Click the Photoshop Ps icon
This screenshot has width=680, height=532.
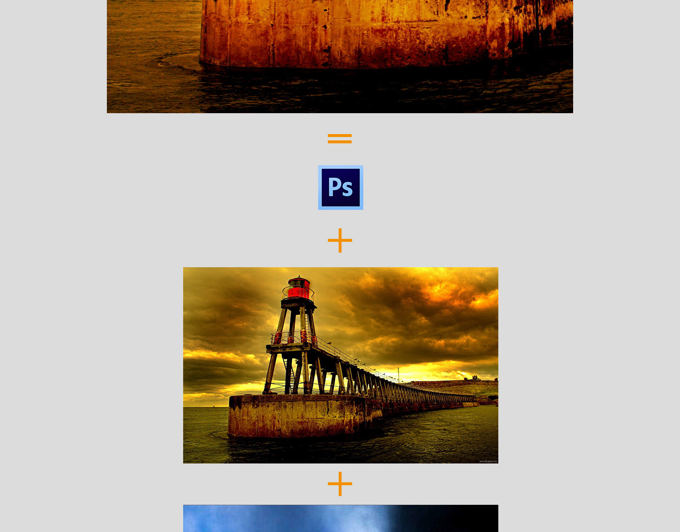(340, 188)
